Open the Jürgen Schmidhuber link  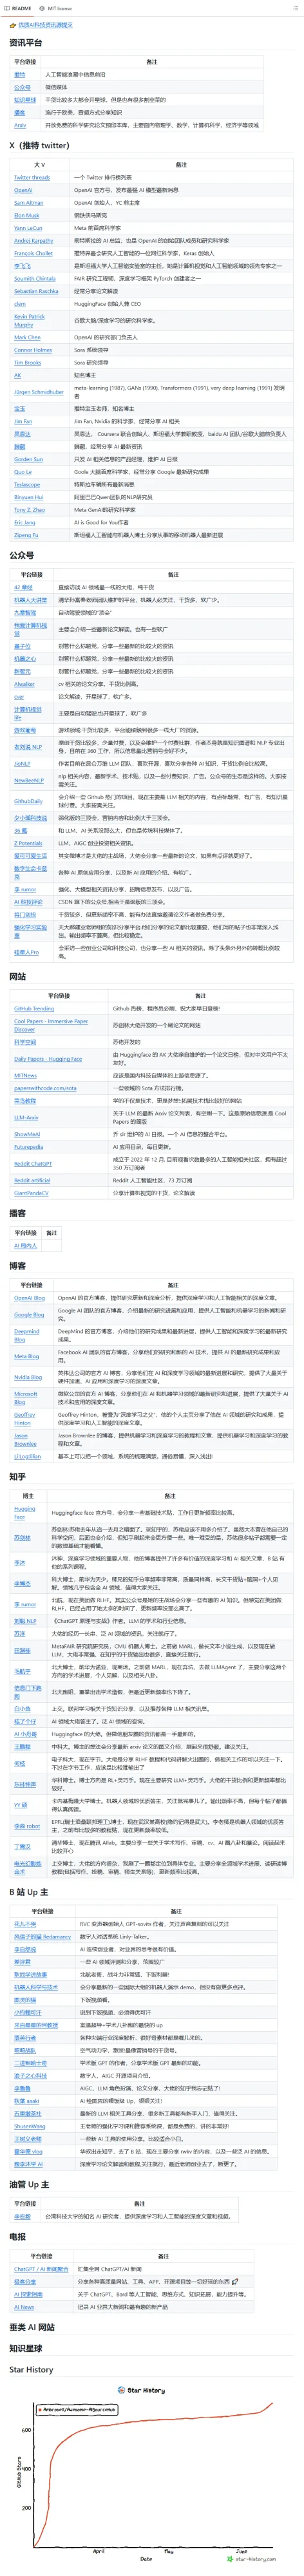[x=39, y=391]
